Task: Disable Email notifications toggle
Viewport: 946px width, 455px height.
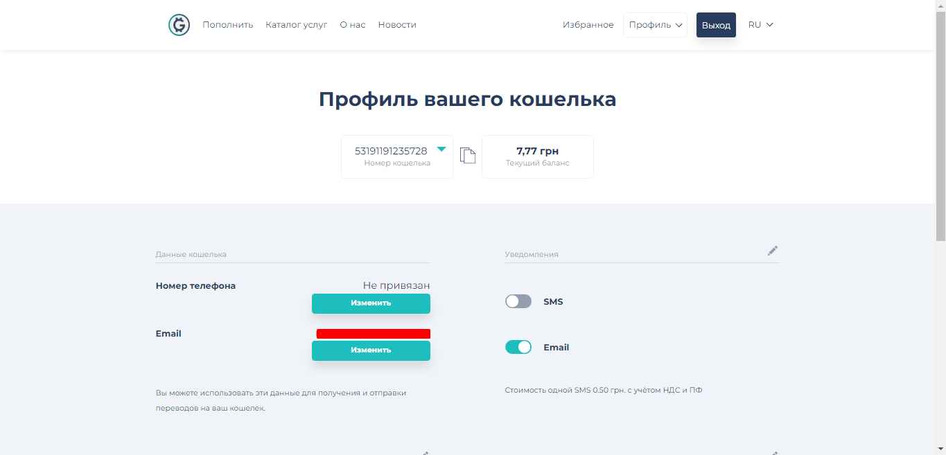Action: point(518,347)
